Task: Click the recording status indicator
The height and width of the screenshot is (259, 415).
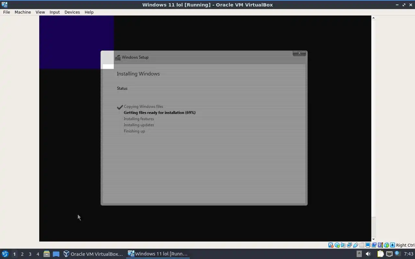Action: click(374, 245)
